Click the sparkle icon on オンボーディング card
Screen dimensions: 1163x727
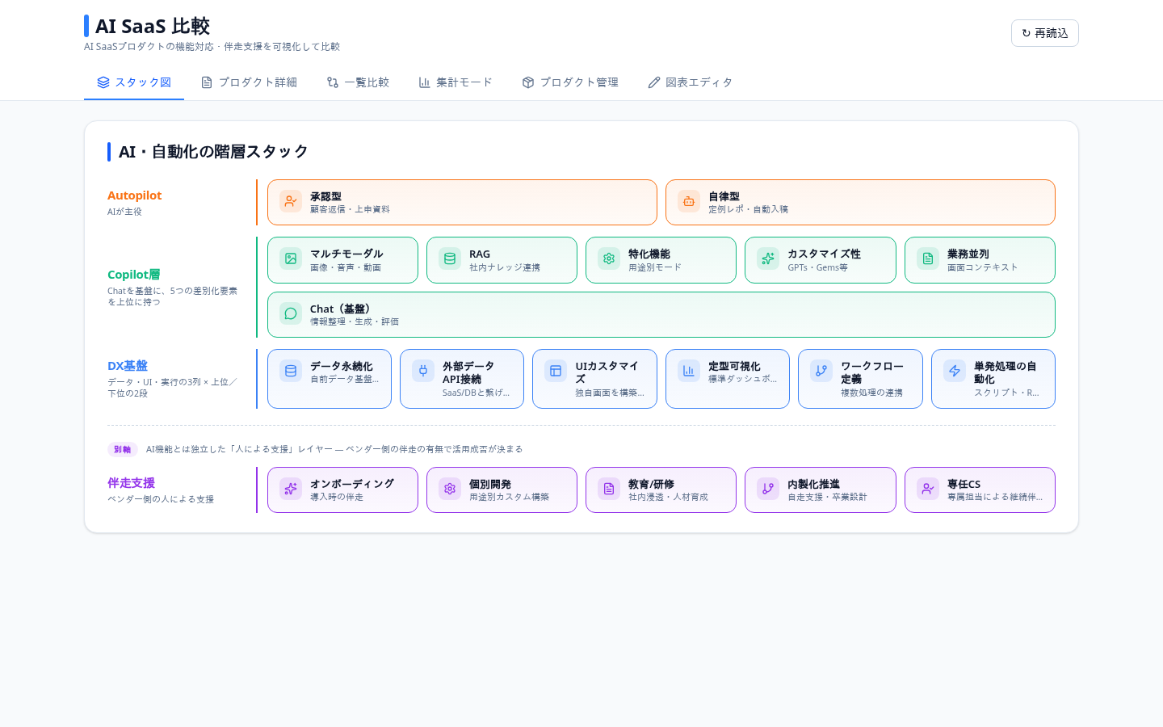click(291, 489)
